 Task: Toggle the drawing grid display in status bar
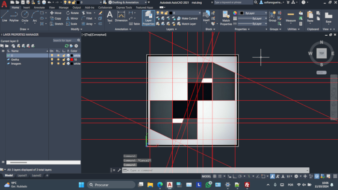click(x=215, y=176)
